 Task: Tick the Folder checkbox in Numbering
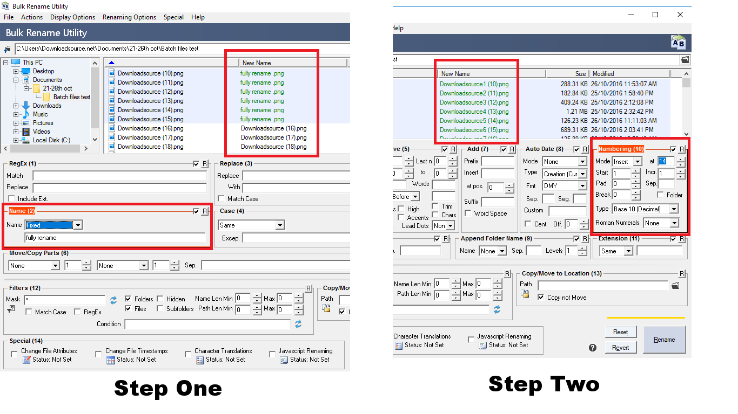click(x=661, y=195)
